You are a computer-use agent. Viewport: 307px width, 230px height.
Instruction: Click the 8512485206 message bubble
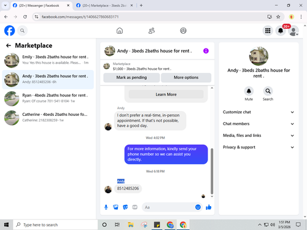click(128, 188)
